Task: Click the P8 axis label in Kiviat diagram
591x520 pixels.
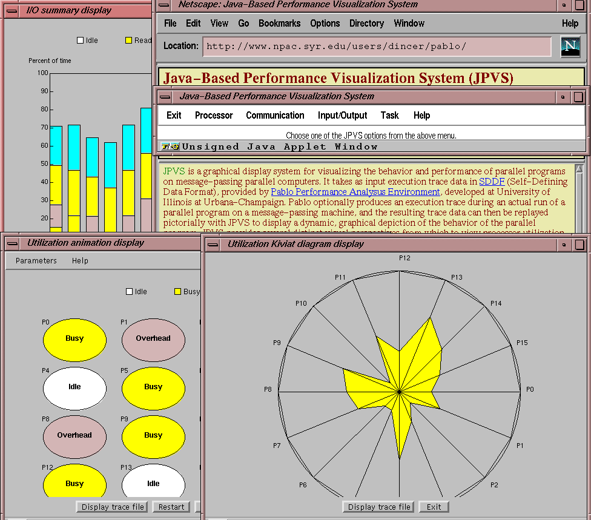Action: [268, 389]
